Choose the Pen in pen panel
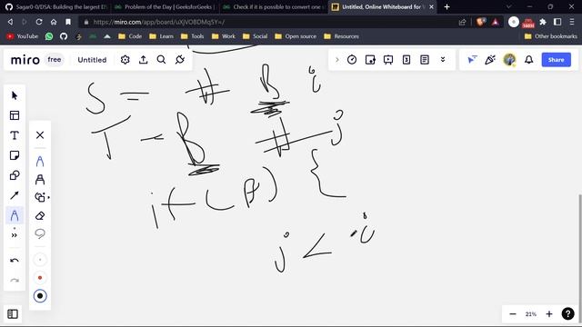The width and height of the screenshot is (582, 327). (40, 162)
